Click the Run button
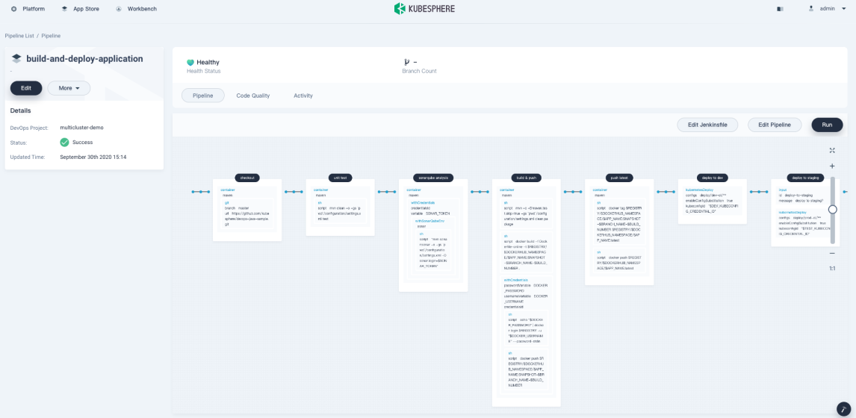This screenshot has height=418, width=856. coord(827,125)
